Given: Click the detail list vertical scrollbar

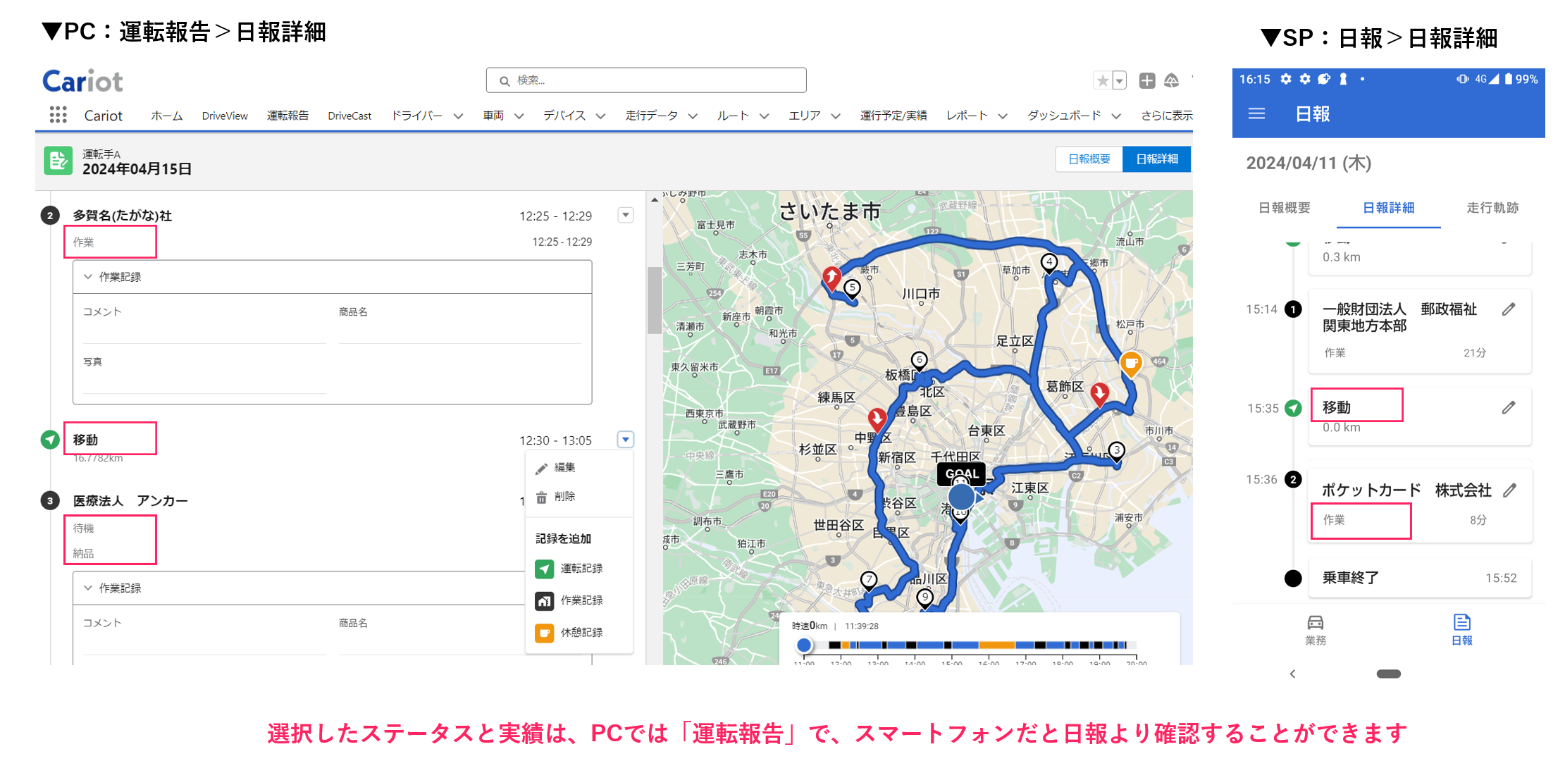Looking at the screenshot, I should [654, 301].
